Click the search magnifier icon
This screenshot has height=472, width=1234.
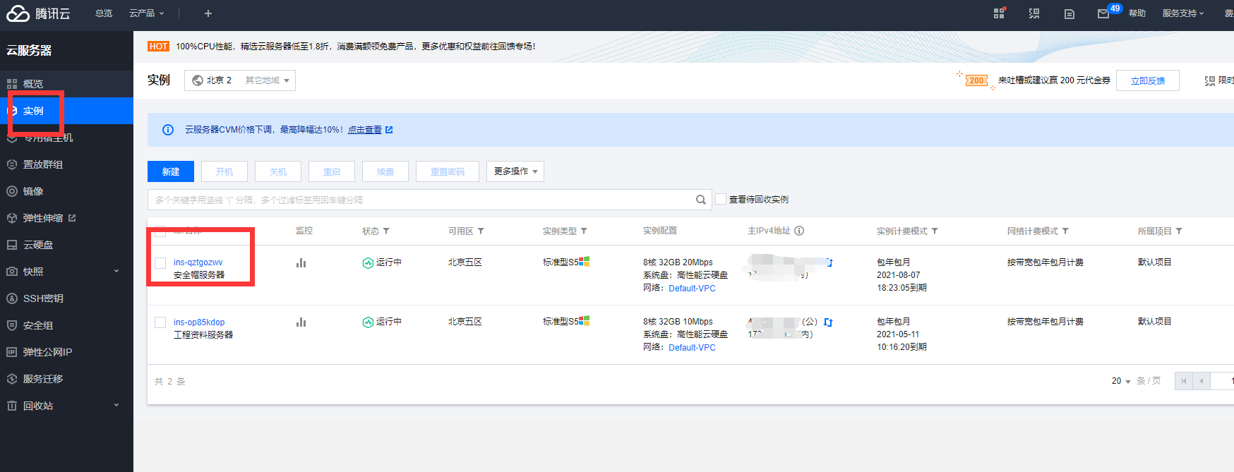coord(700,200)
